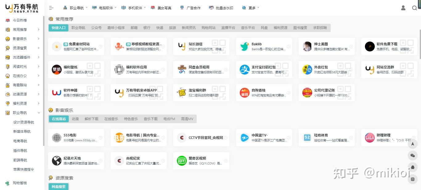Open the CCTV节目官网_央视网 card

tap(201, 138)
